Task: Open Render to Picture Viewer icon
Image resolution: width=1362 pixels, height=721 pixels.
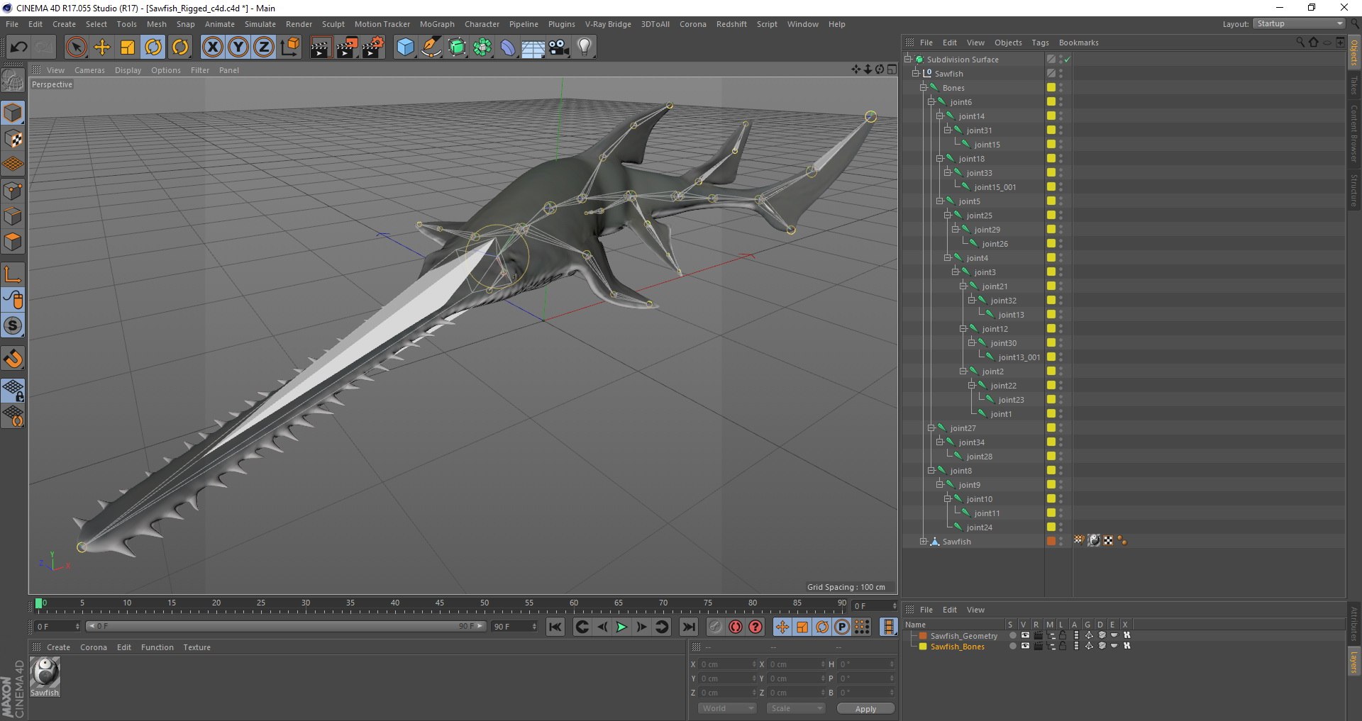Action: point(347,47)
